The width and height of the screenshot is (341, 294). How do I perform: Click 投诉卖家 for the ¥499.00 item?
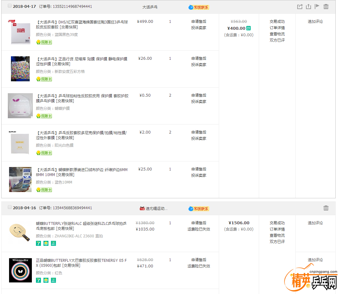tap(199, 28)
